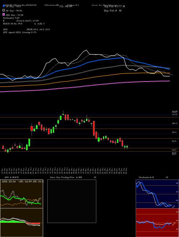The image size is (179, 237).
Task: Select the '200 Day - 91.96' legend text
Action: click(14, 15)
